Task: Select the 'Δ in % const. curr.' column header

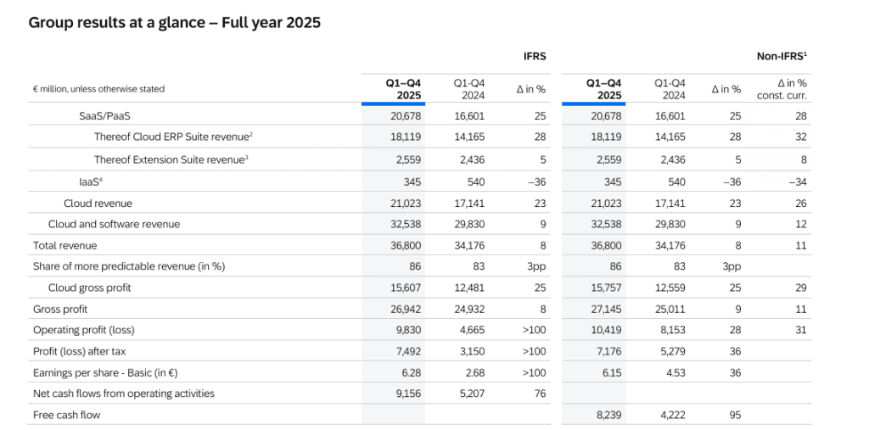Action: tap(781, 89)
